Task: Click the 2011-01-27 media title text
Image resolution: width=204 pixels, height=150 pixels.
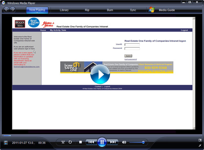Action: [x=23, y=143]
